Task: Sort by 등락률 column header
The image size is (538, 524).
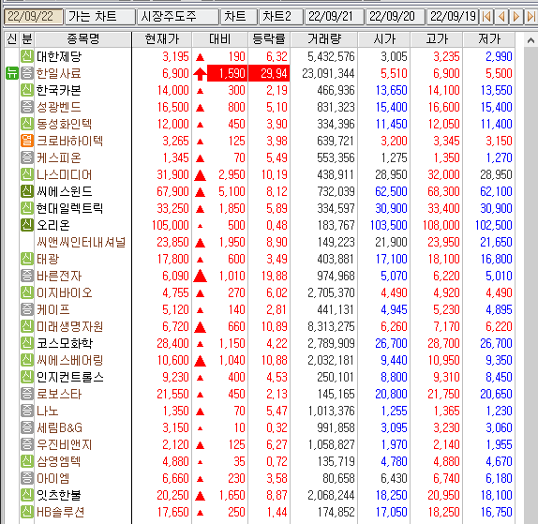Action: [x=269, y=39]
